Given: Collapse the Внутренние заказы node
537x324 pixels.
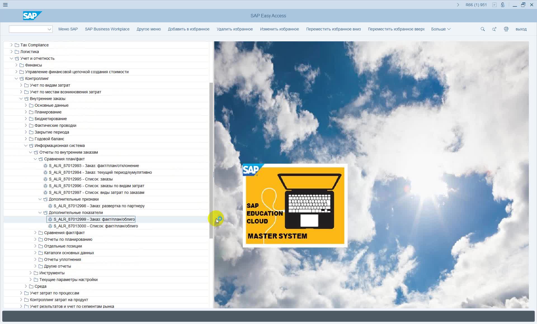Looking at the screenshot, I should pyautogui.click(x=21, y=99).
